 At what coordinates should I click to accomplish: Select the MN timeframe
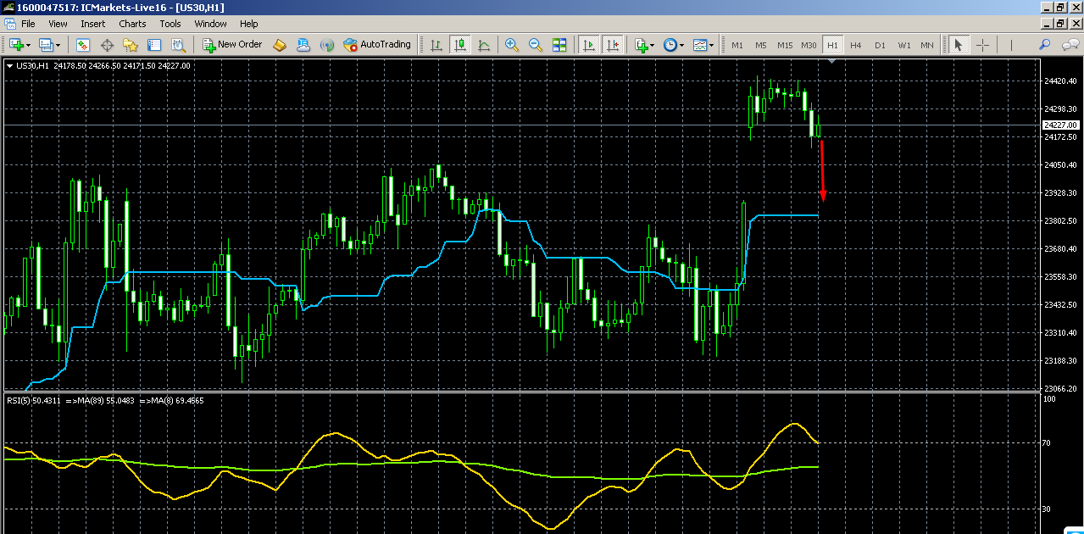click(927, 45)
